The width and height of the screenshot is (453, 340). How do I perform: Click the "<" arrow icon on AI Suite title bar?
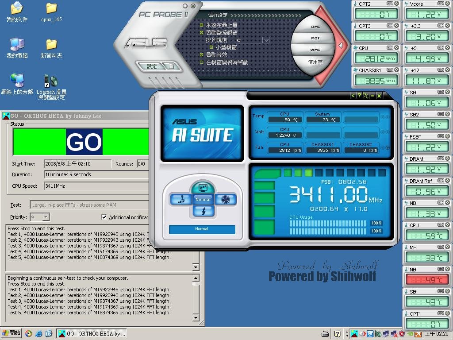pos(353,96)
